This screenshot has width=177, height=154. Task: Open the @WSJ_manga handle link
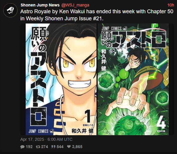click(x=75, y=5)
